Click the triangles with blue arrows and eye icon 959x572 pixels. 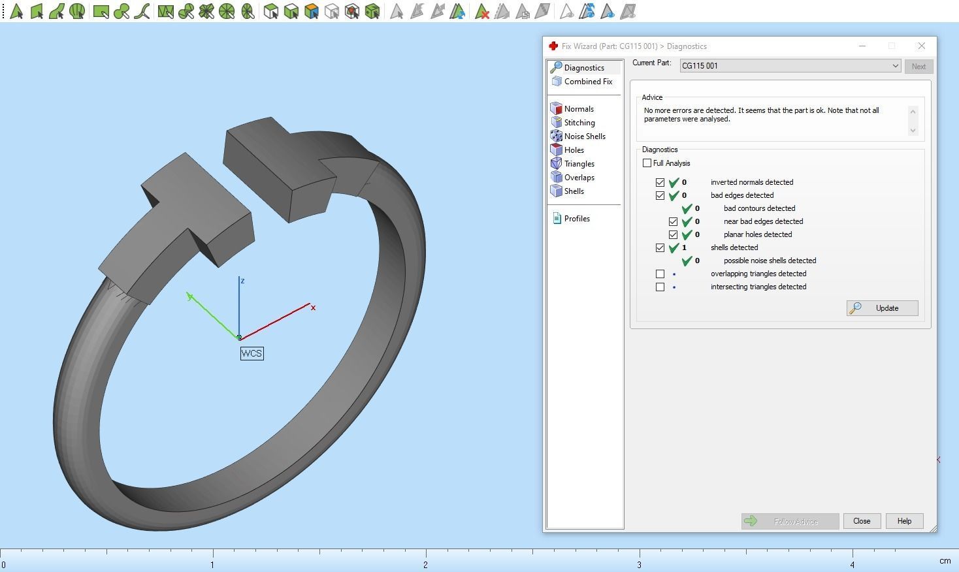[587, 11]
